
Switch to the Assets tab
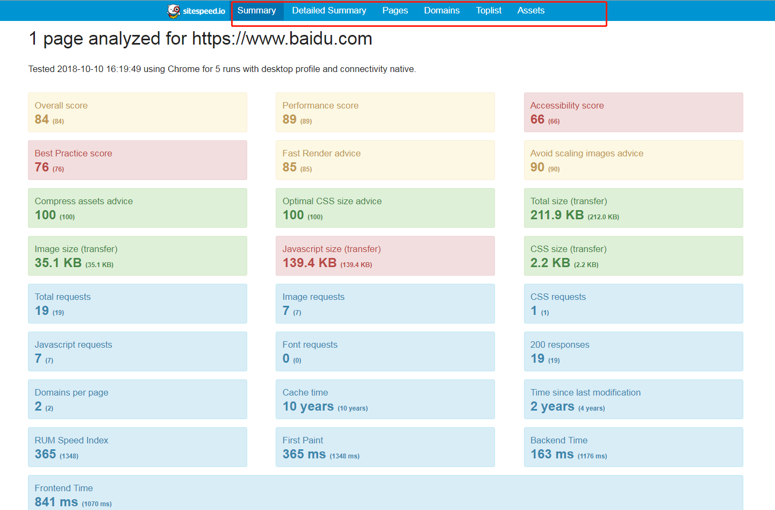click(x=531, y=10)
